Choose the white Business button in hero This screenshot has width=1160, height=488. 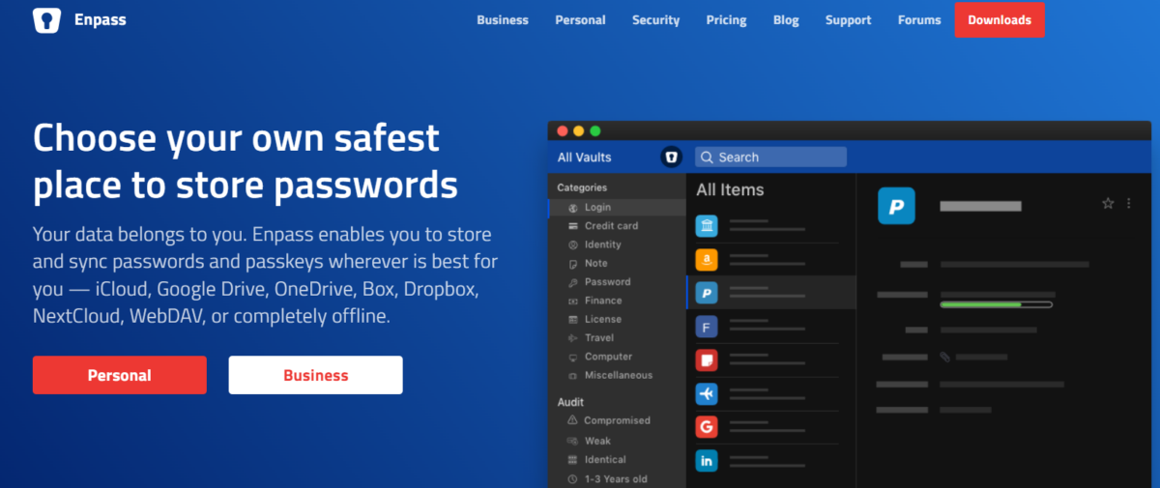click(x=315, y=375)
